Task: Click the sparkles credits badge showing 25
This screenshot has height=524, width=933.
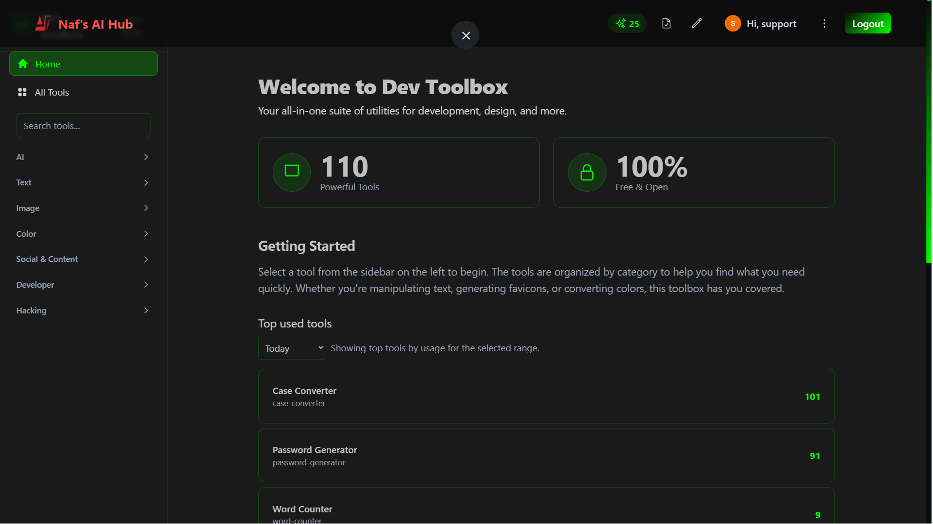Action: (627, 23)
